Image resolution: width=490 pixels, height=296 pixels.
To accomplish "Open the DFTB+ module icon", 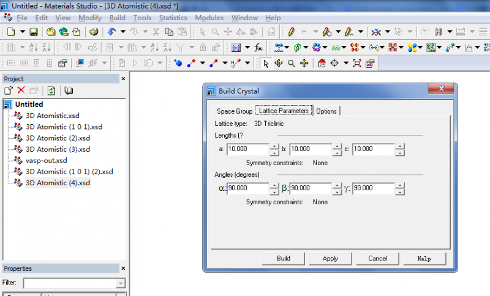I will (393, 48).
